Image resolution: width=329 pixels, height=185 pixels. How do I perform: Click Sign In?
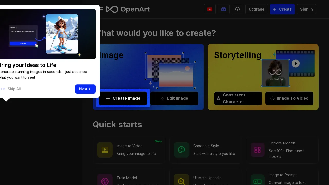tap(306, 9)
